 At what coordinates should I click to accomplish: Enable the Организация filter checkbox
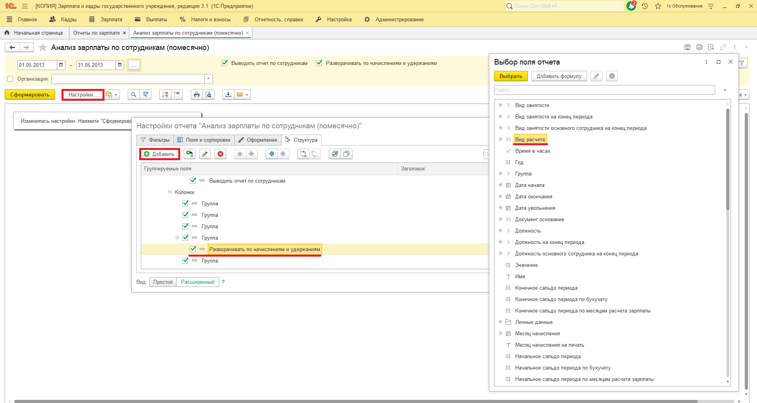coord(10,79)
